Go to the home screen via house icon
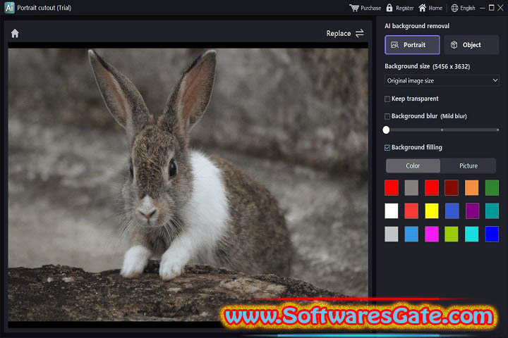508x338 pixels. click(15, 33)
